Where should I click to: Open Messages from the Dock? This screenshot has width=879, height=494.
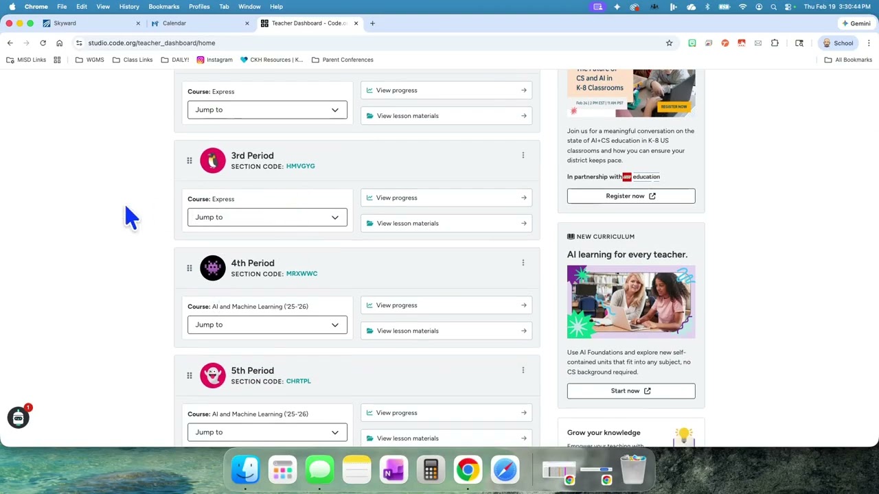(x=319, y=470)
